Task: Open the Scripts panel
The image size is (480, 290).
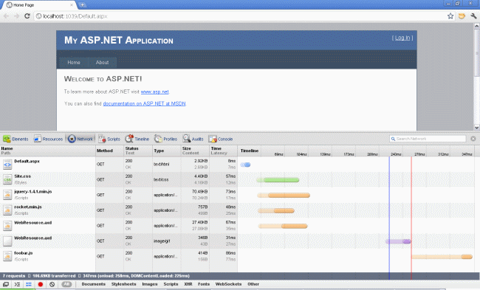Action: [x=109, y=139]
